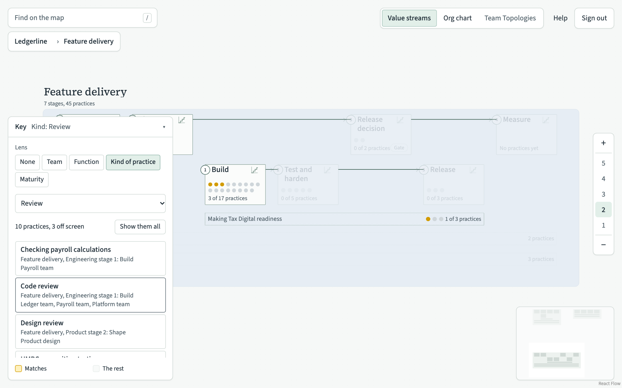Screen dimensions: 622x388
Task: Switch to Team Topologies view
Action: click(x=510, y=18)
